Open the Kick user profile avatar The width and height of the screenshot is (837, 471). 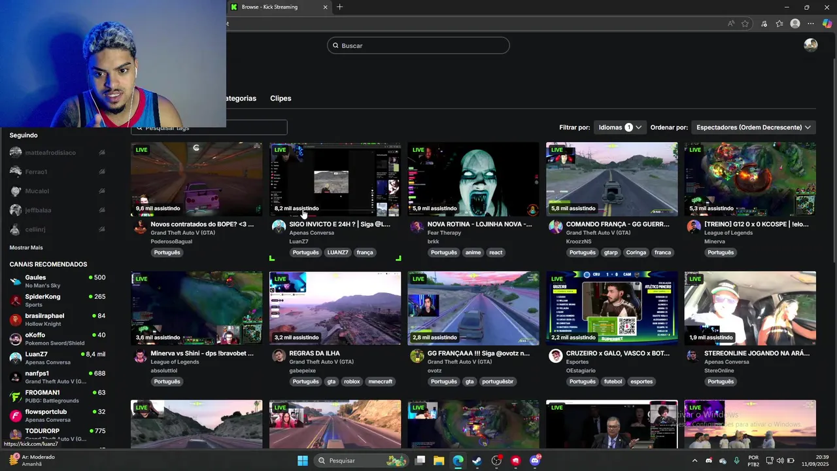pyautogui.click(x=811, y=45)
